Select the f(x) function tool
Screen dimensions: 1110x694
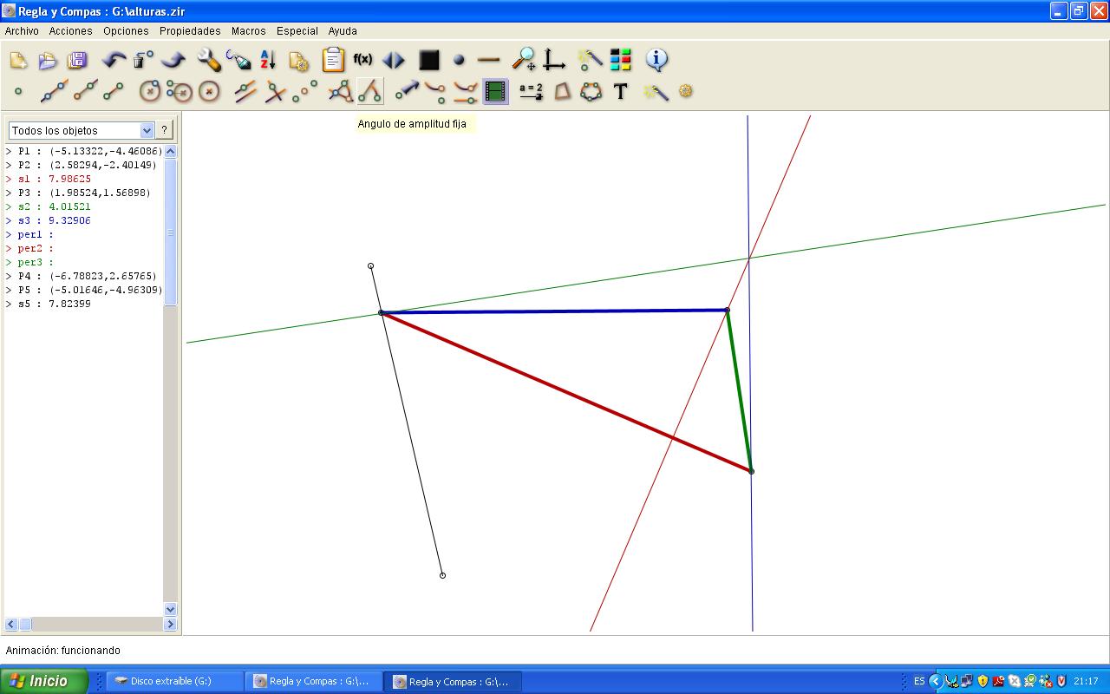(362, 60)
